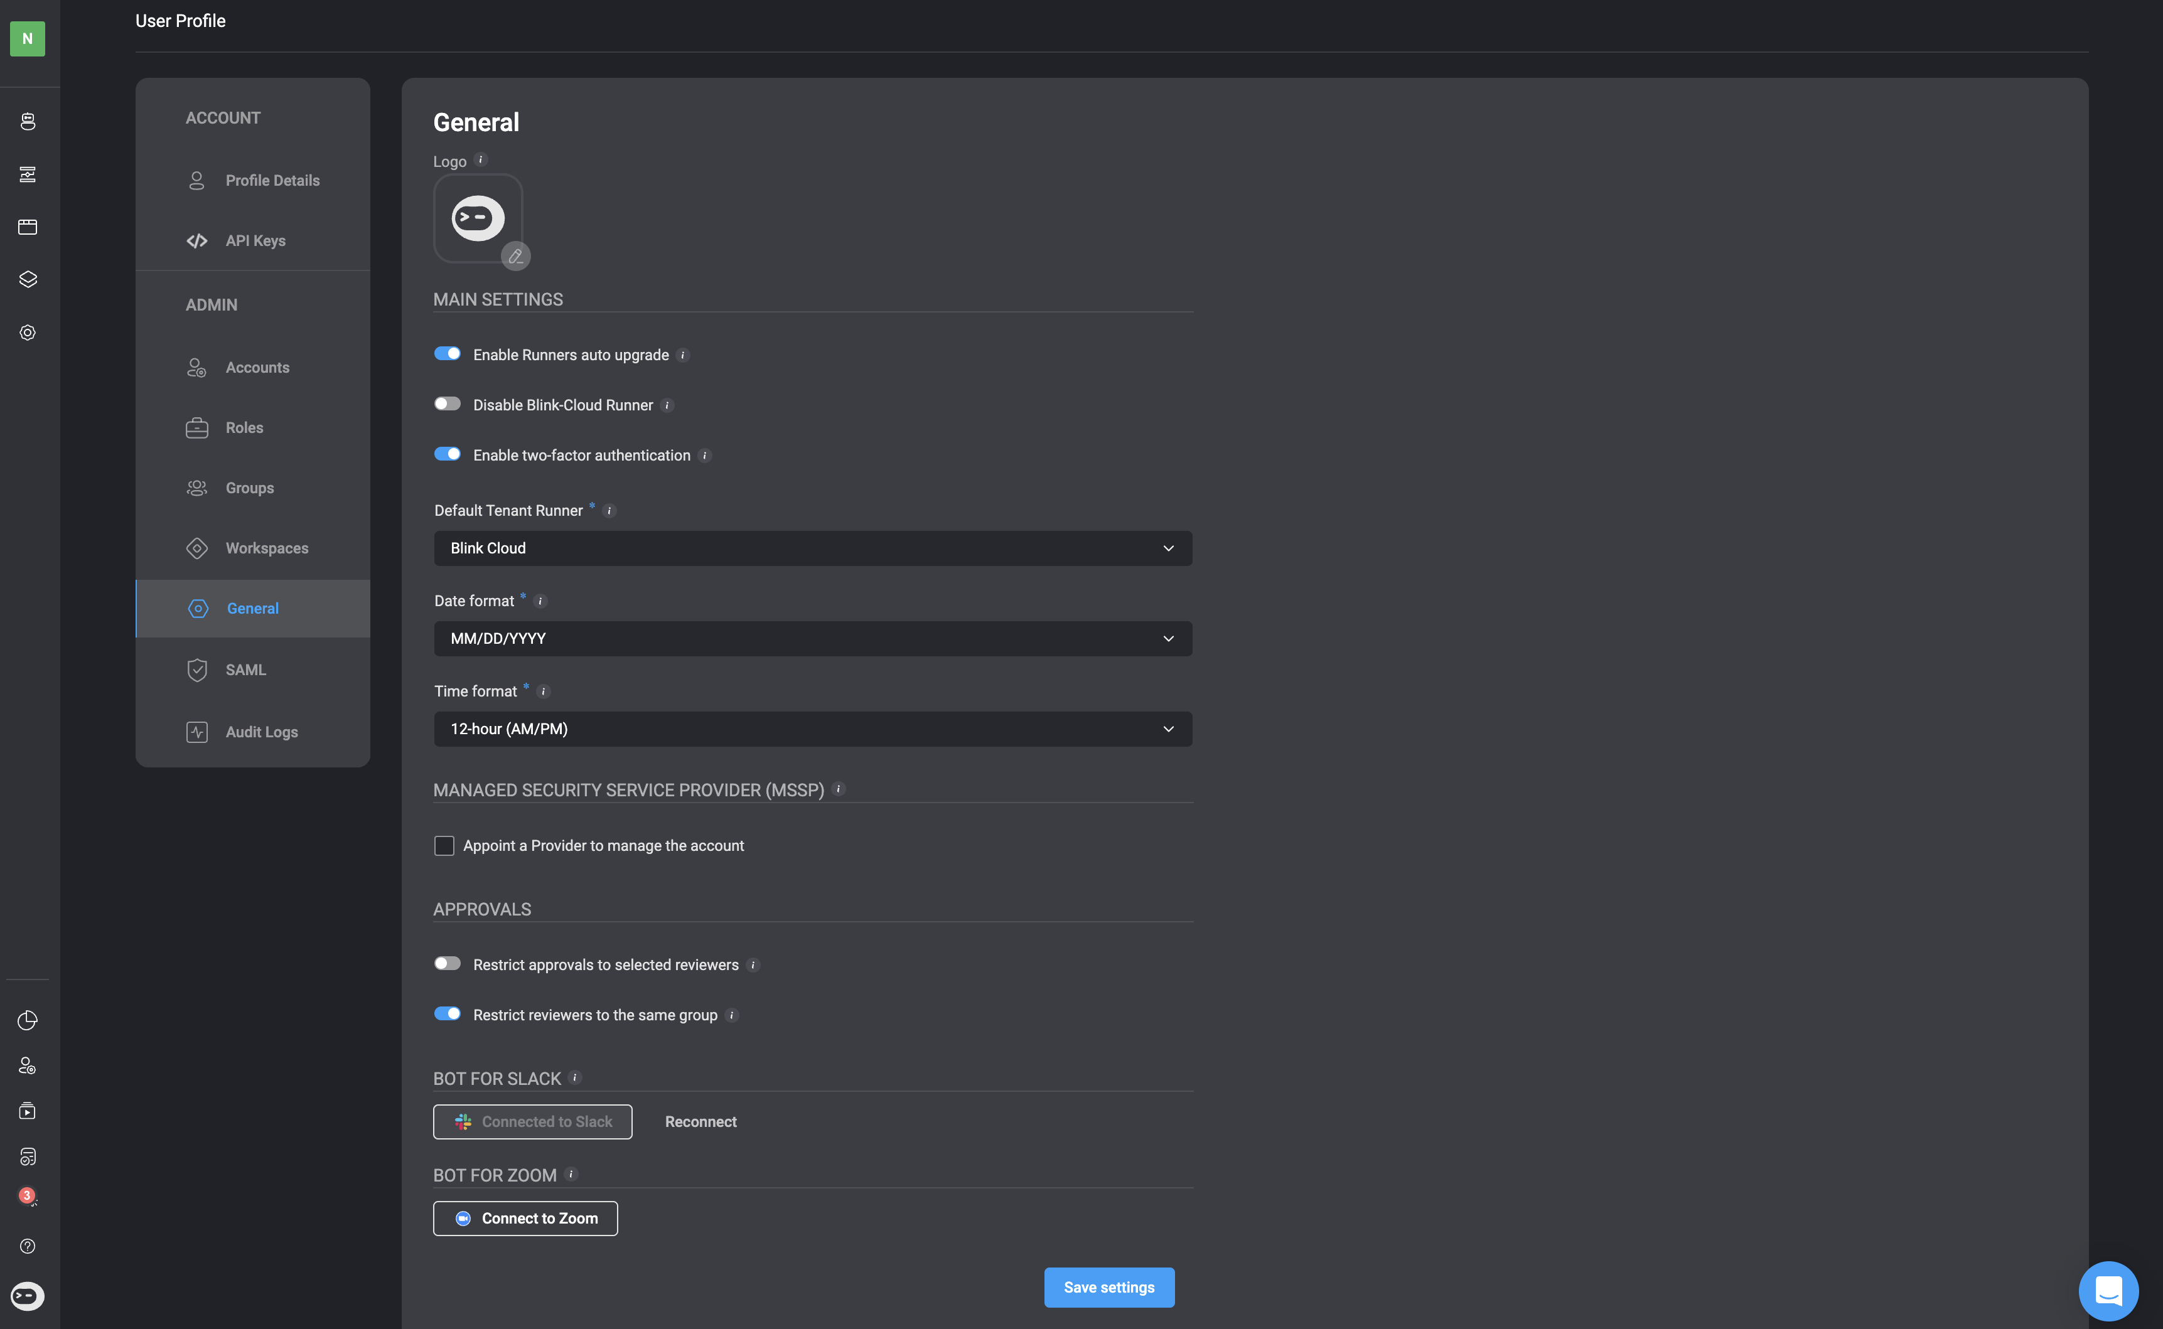The width and height of the screenshot is (2163, 1329).
Task: Open the Default Tenant Runner dropdown
Action: 812,548
